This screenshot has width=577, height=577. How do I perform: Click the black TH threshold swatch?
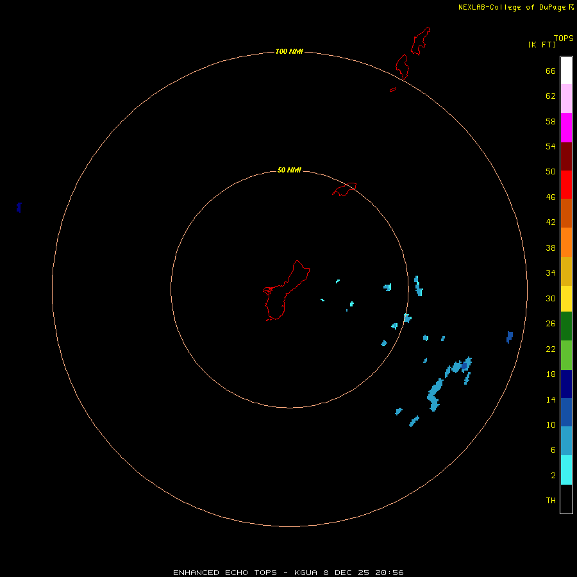click(566, 499)
